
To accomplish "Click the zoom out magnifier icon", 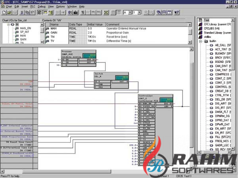I will point(152,12).
